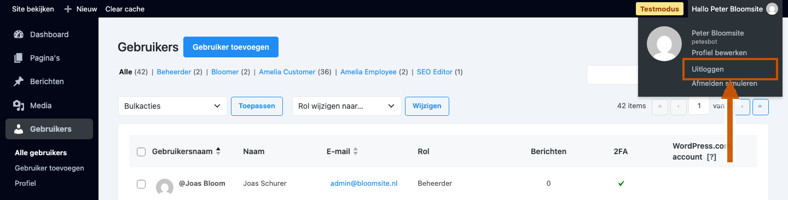Click the user search input field
The height and width of the screenshot is (200, 788).
tap(612, 75)
